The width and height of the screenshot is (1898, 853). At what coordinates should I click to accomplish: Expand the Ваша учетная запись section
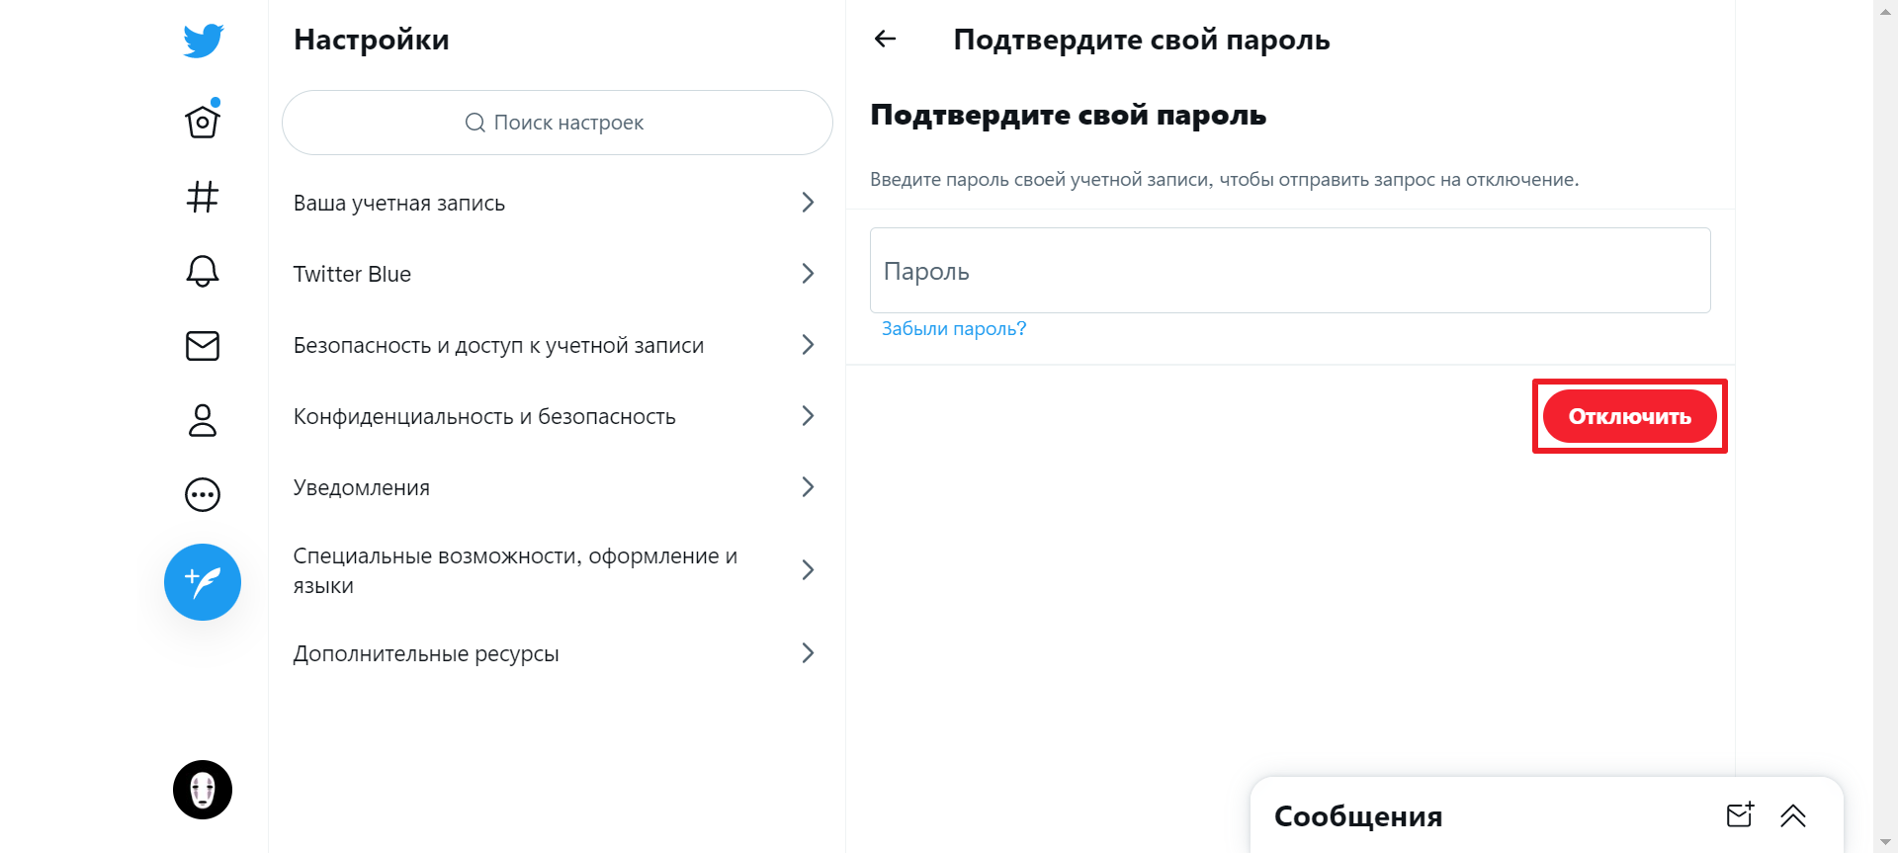tap(557, 203)
